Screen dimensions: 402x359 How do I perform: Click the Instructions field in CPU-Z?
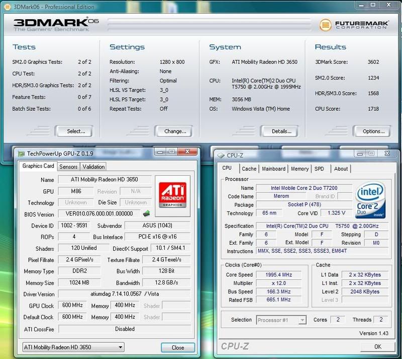tap(322, 251)
